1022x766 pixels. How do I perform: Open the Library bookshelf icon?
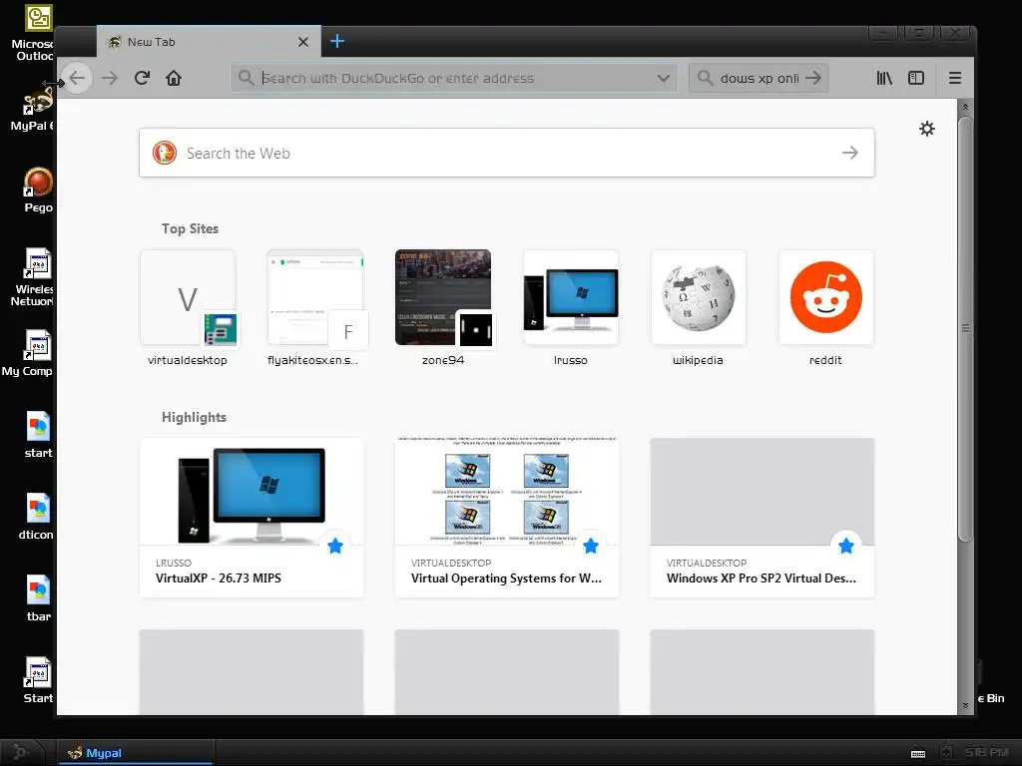point(884,78)
